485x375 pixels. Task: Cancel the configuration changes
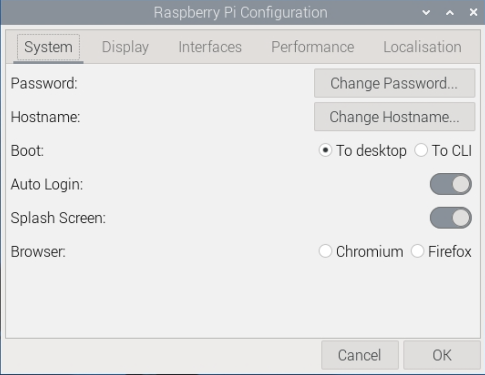point(360,355)
